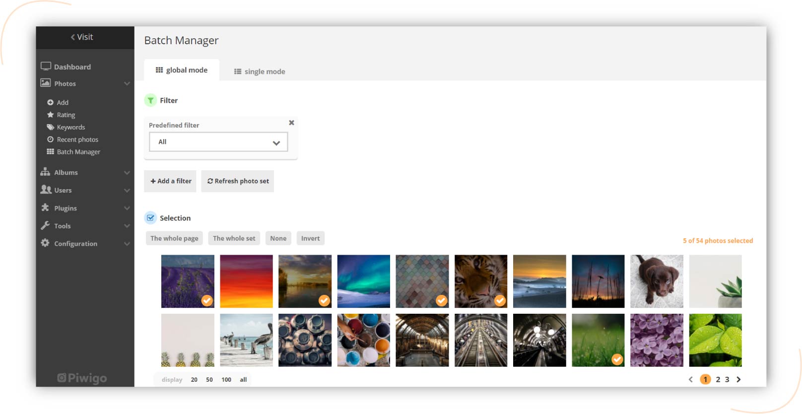Click the Plugins puzzle piece icon
Image resolution: width=802 pixels, height=414 pixels.
point(45,207)
